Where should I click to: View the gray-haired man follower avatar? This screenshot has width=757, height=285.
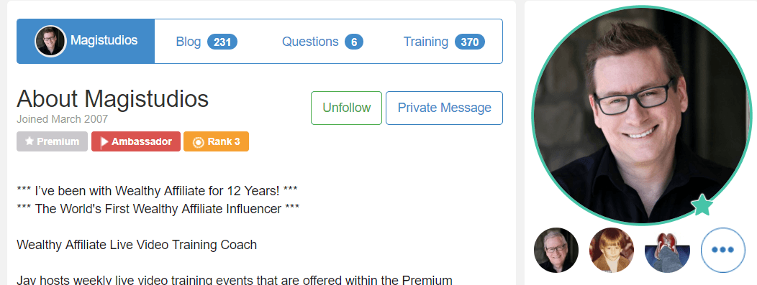[556, 250]
